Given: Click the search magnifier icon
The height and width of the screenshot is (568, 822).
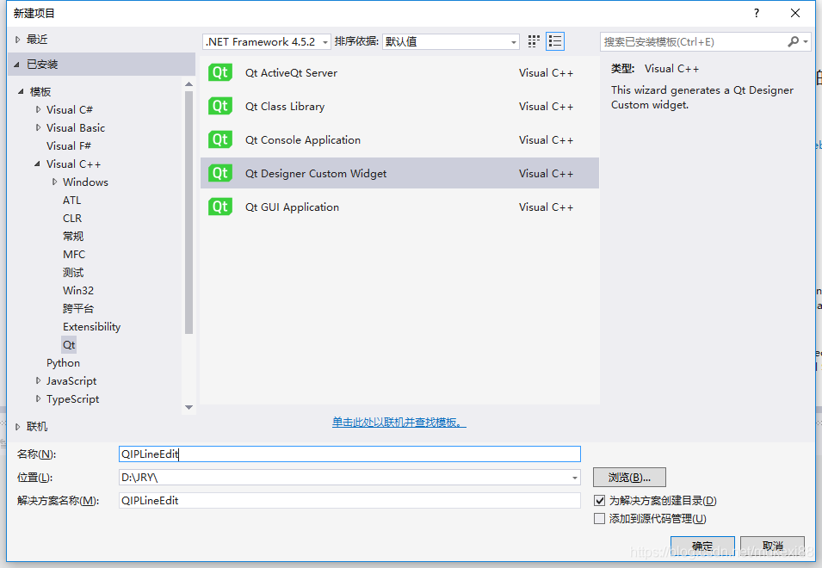Looking at the screenshot, I should click(794, 41).
